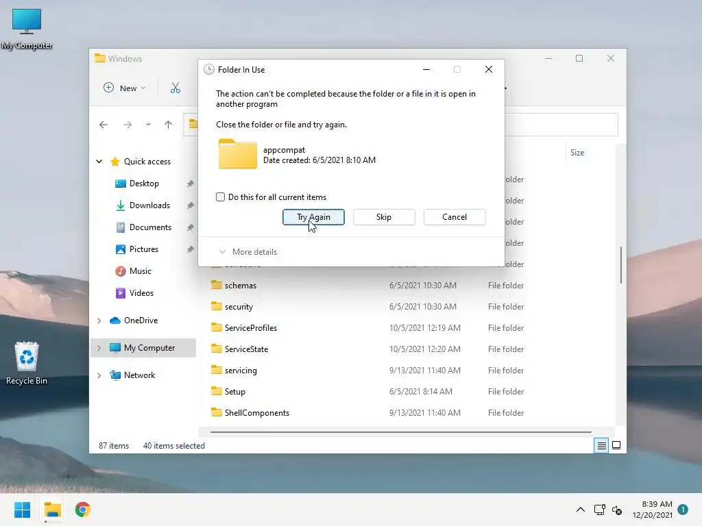Click the network tray icon
Image resolution: width=702 pixels, height=526 pixels.
pyautogui.click(x=599, y=510)
